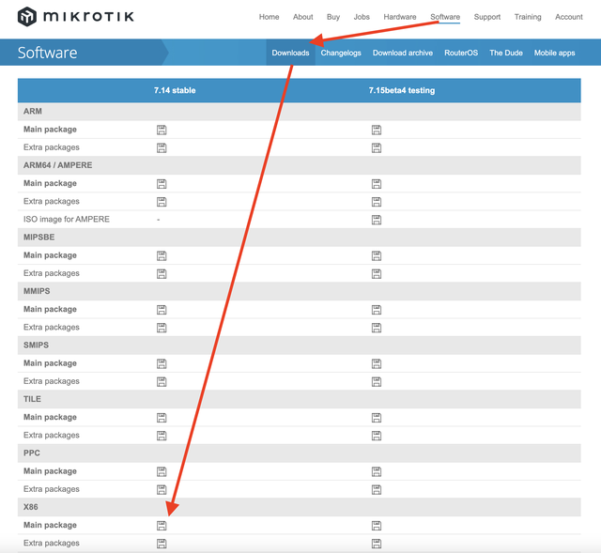601x553 pixels.
Task: Download X86 Extra packages 7.15beta4 testing
Action: point(377,544)
